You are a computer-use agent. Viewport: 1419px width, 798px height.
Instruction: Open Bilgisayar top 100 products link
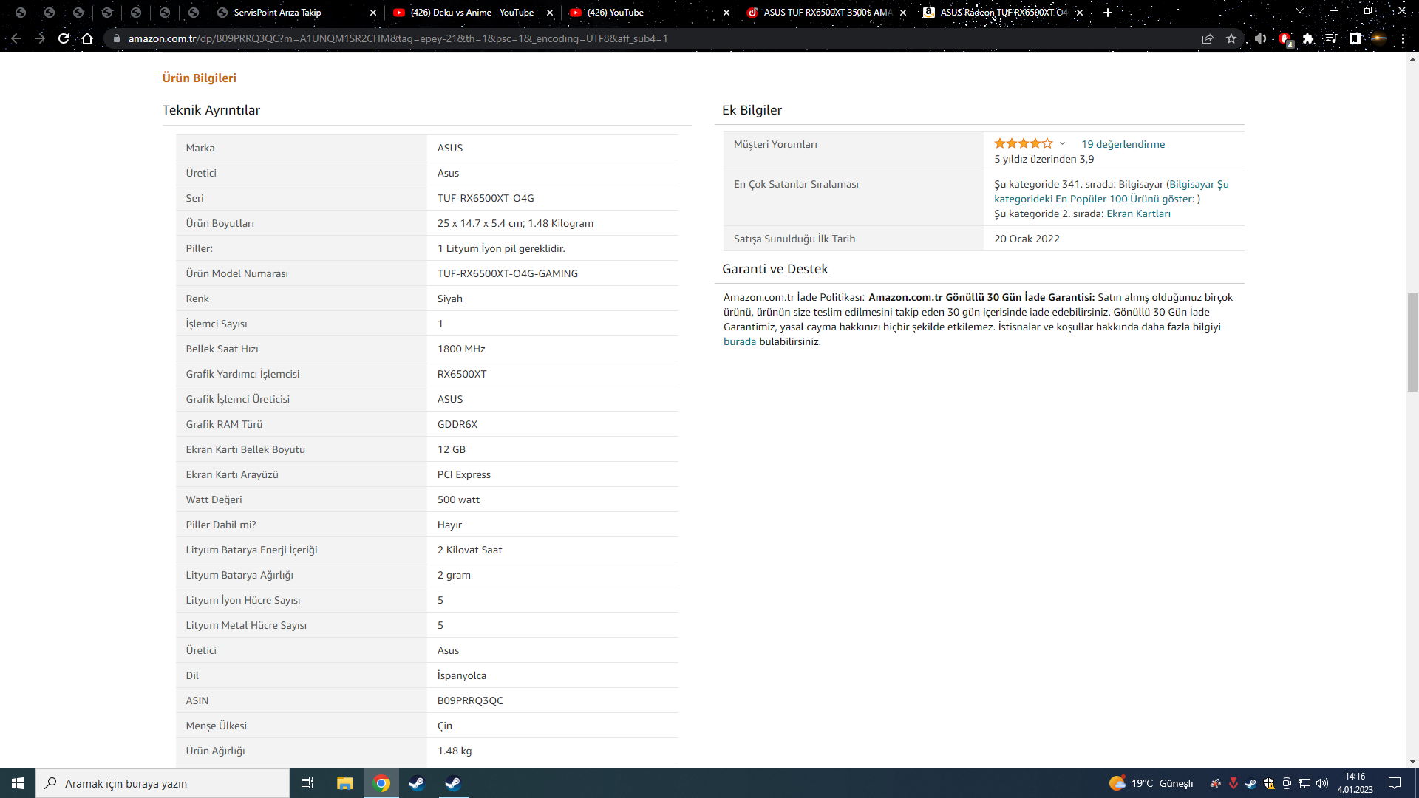point(1112,191)
